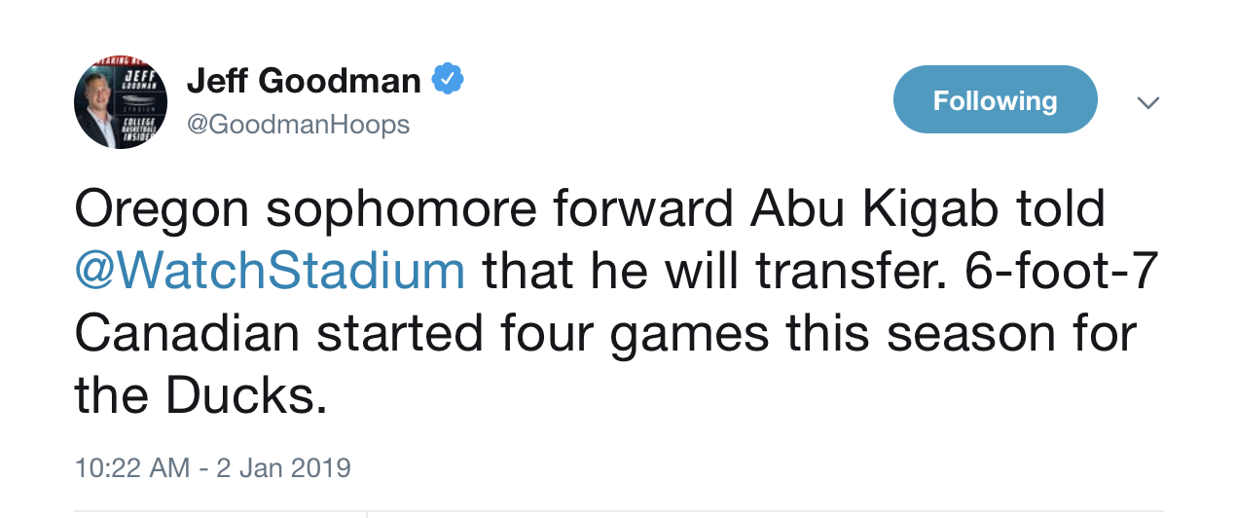Open the Jeff Goodman display name link
Image resolution: width=1236 pixels, height=518 pixels.
pos(304,81)
